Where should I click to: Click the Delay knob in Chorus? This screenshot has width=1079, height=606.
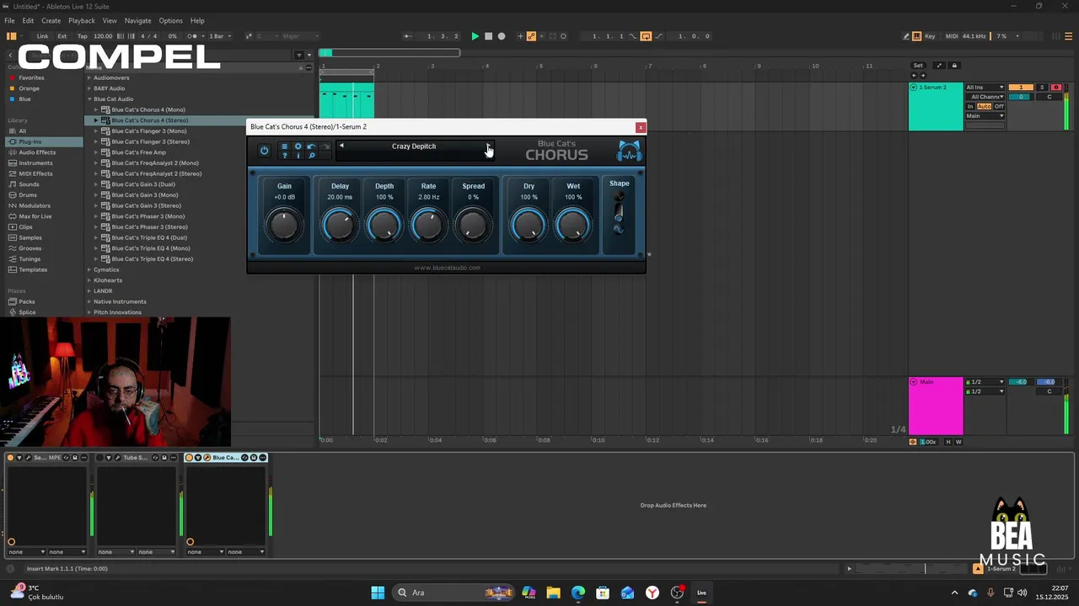click(340, 226)
